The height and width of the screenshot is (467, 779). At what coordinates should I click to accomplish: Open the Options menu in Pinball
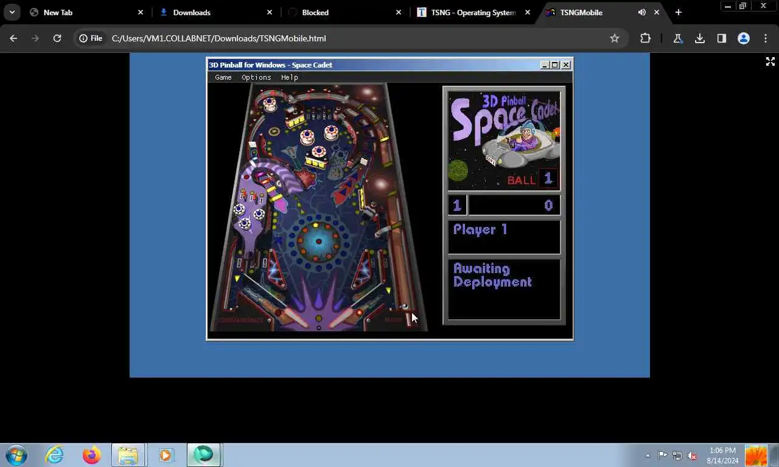tap(256, 77)
